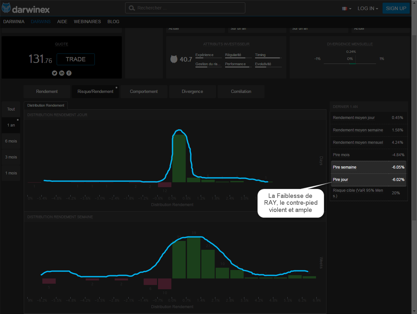Click the scrollbar up arrow
Image resolution: width=417 pixels, height=314 pixels.
point(414,2)
